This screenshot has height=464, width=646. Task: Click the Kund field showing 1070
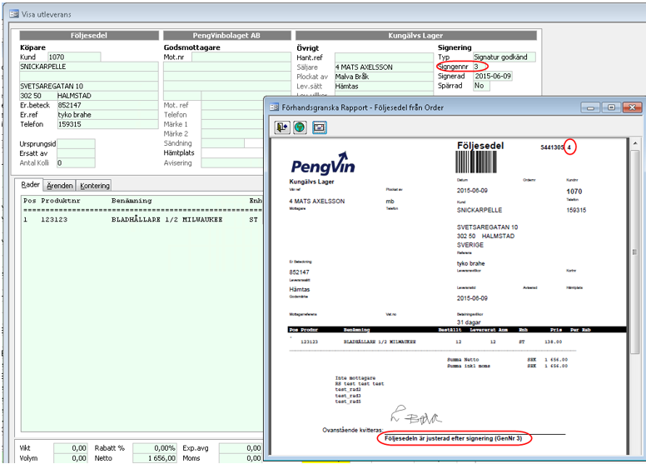[x=74, y=57]
